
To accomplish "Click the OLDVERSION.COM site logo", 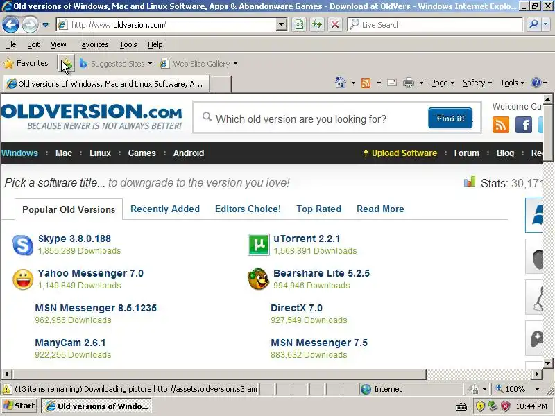I will [x=92, y=116].
